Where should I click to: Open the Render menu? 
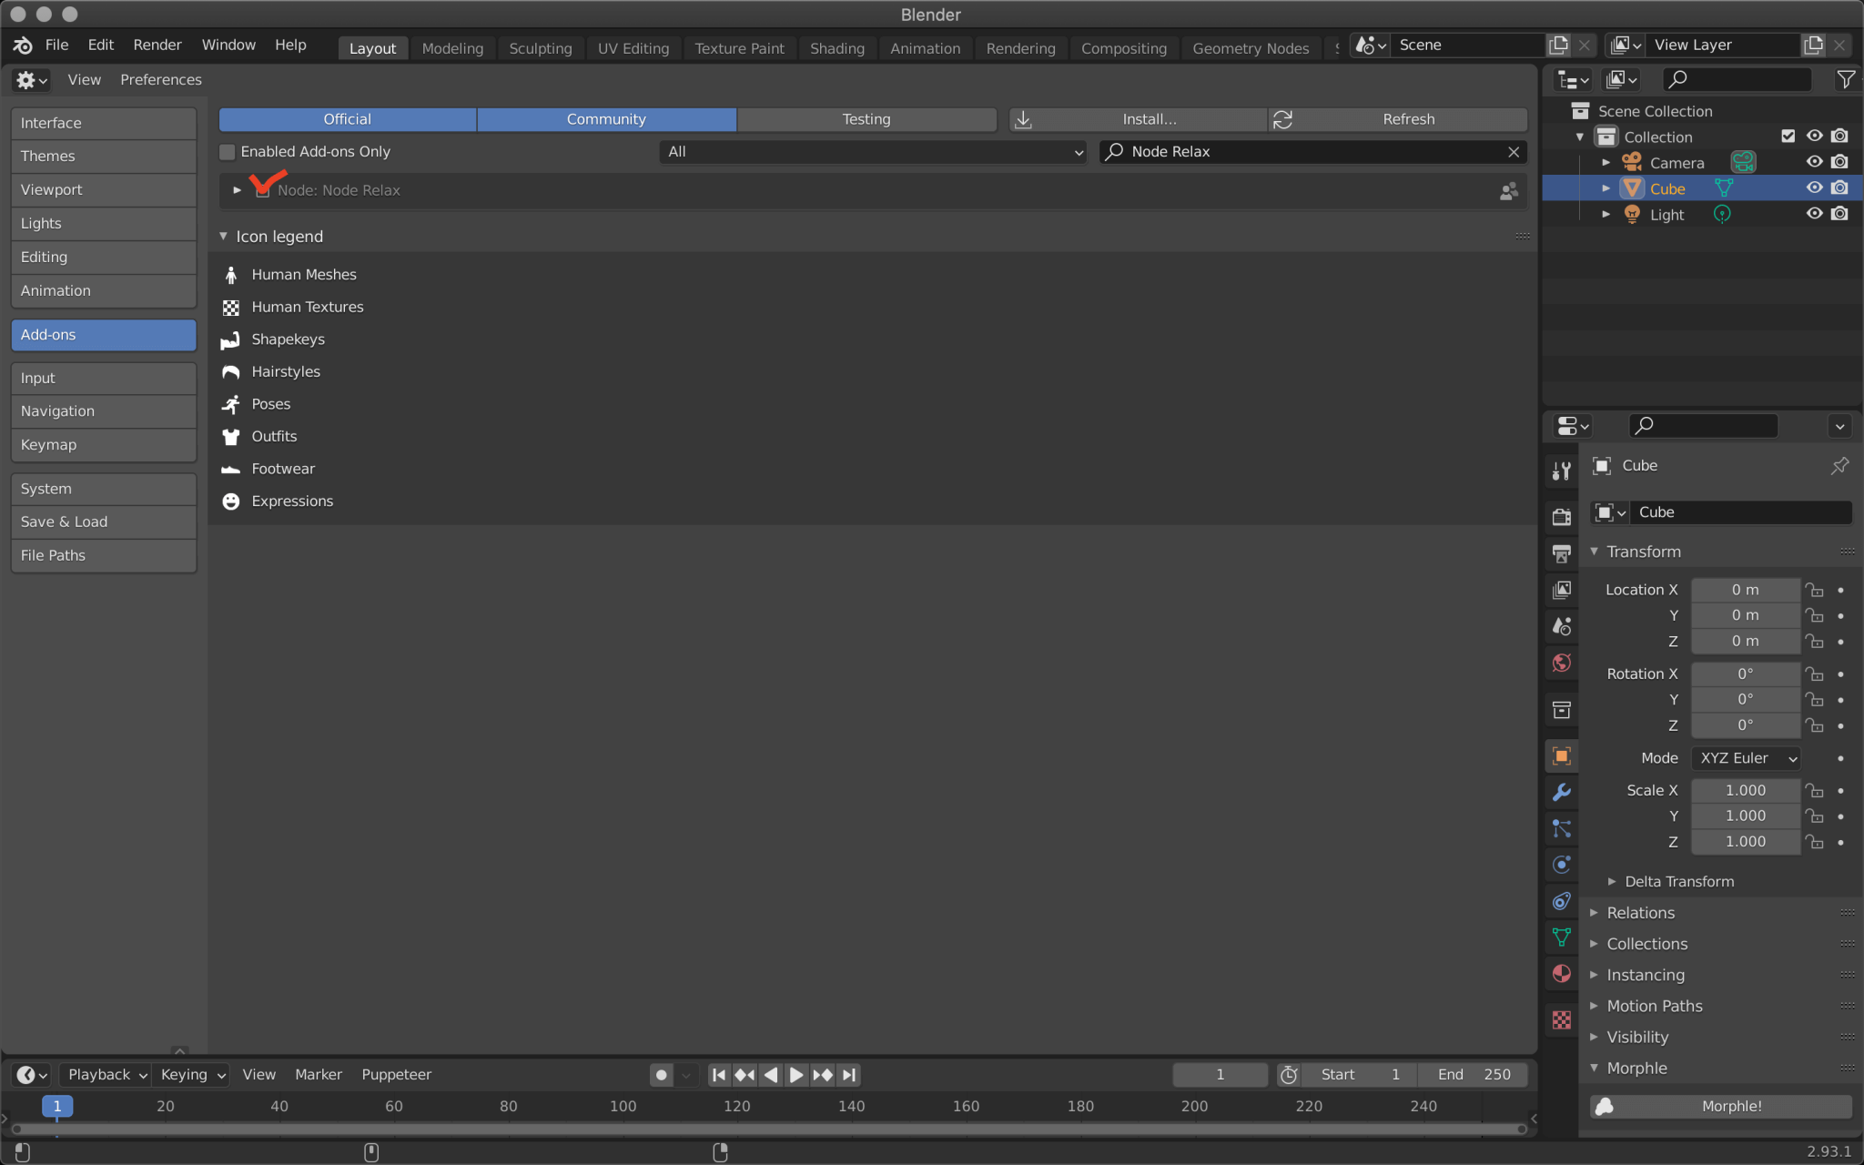click(x=157, y=45)
